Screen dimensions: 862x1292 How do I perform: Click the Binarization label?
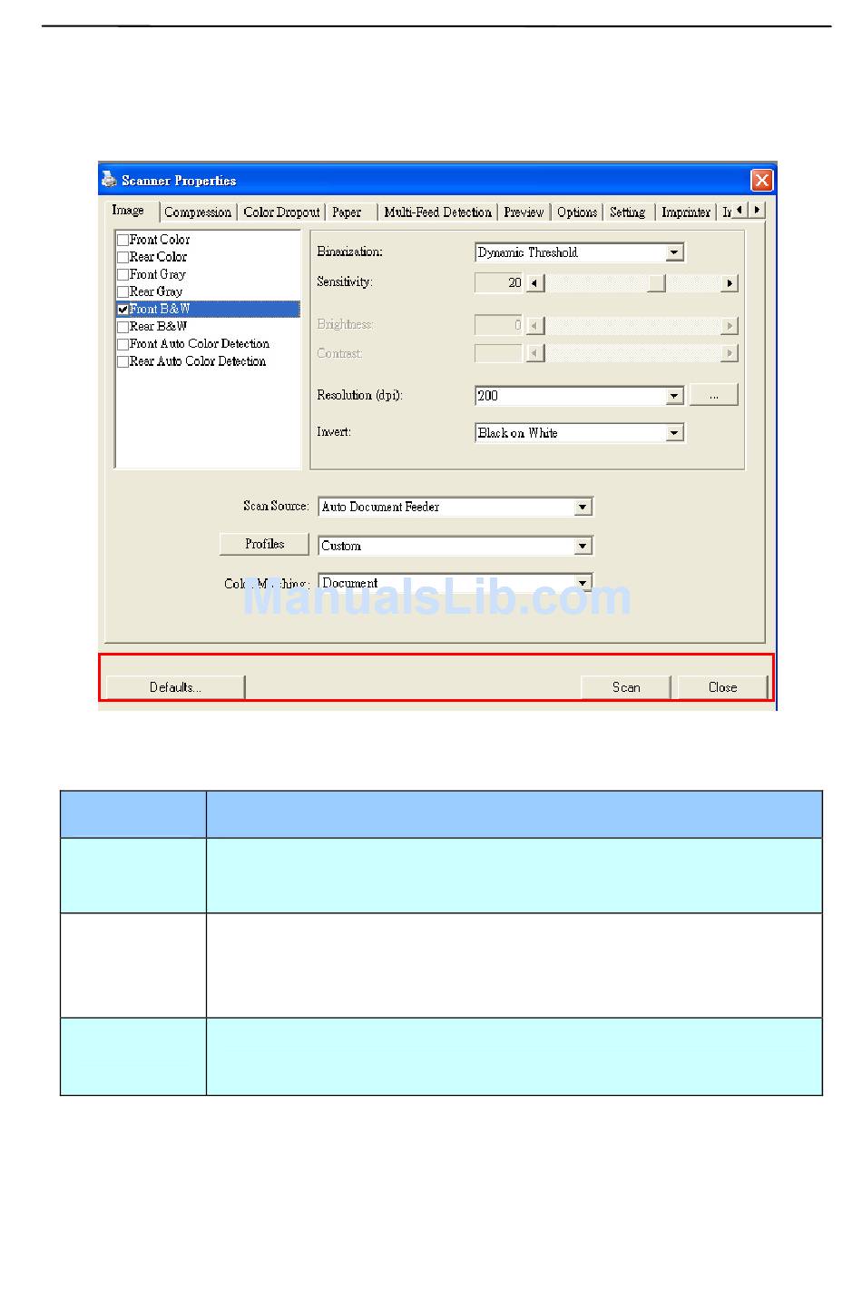tap(349, 251)
